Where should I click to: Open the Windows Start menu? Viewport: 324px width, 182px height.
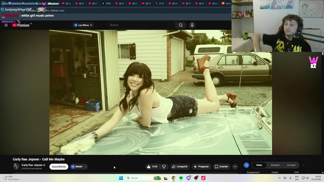tap(121, 178)
